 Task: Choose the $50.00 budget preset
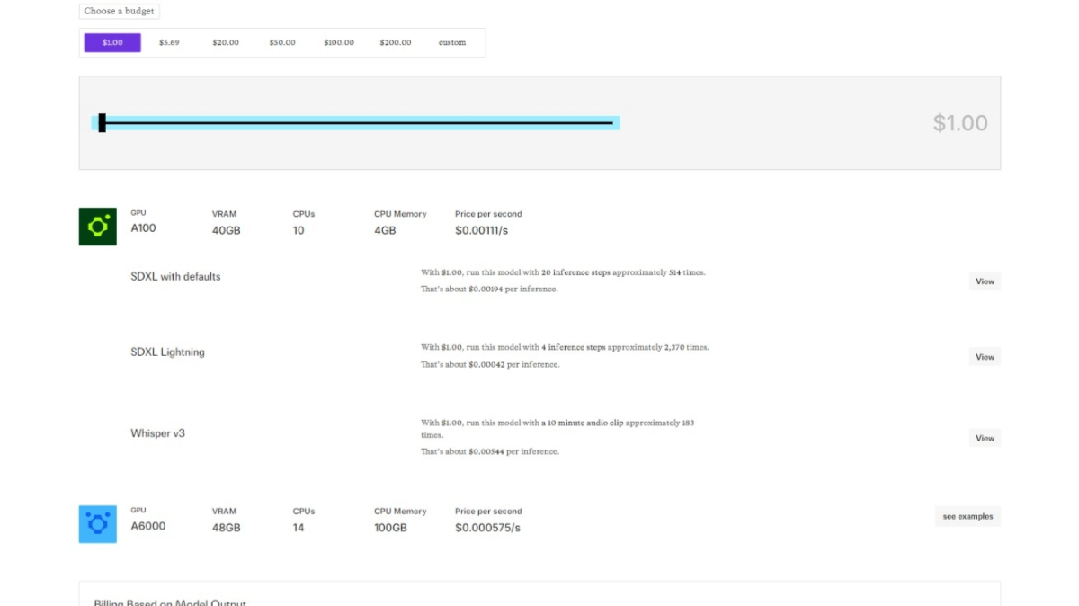(x=282, y=42)
